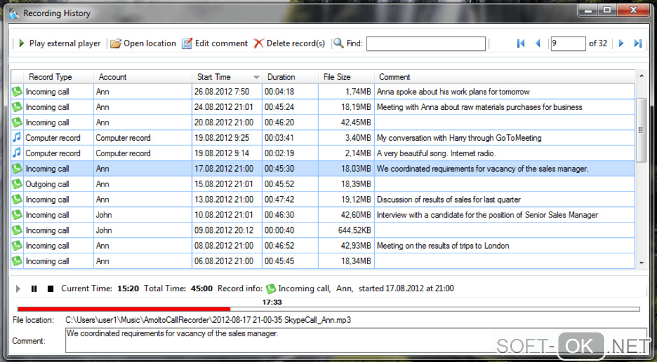This screenshot has width=657, height=362.
Task: Click phone icon of 06.08.2012 21:00 call
Action: click(x=17, y=261)
